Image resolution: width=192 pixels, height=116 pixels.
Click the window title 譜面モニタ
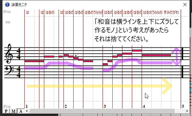coord(19,5)
